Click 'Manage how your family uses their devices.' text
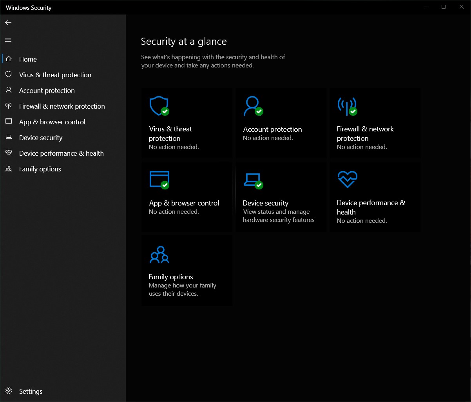Viewport: 471px width, 402px height. (183, 289)
